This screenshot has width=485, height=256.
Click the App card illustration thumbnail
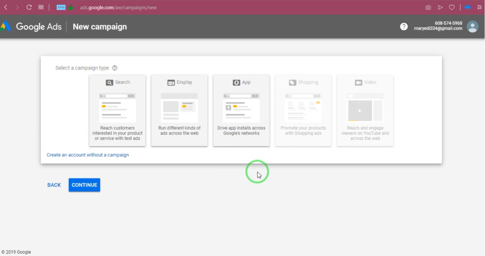coord(241,108)
